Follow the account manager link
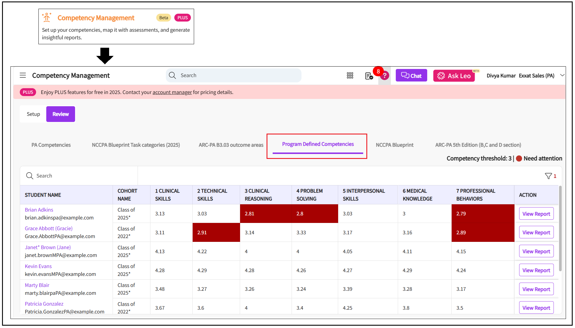This screenshot has height=328, width=575. click(172, 92)
